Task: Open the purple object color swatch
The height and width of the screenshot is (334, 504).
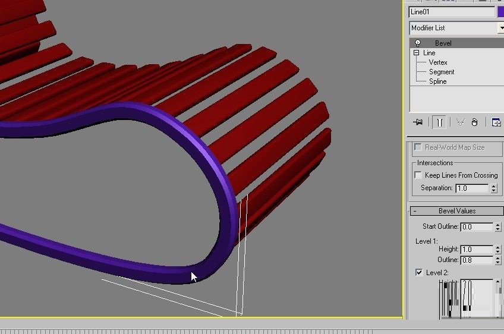Action: pos(500,12)
